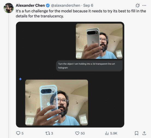Open view analytics bar chart icon
This screenshot has width=151, height=138.
tap(107, 133)
